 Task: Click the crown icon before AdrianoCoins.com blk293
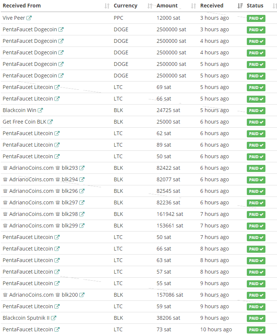tap(5, 168)
